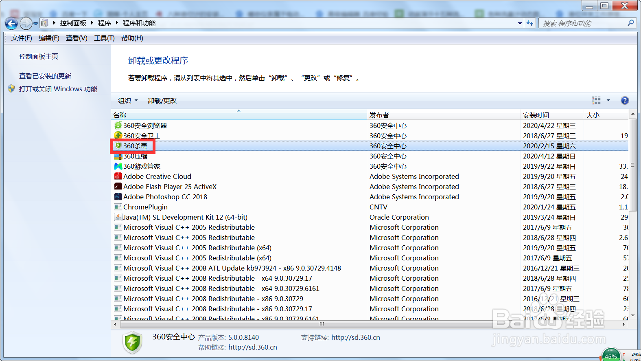Select 360安全浏览器 icon in list
Viewport: 641px width, 361px height.
pos(118,125)
